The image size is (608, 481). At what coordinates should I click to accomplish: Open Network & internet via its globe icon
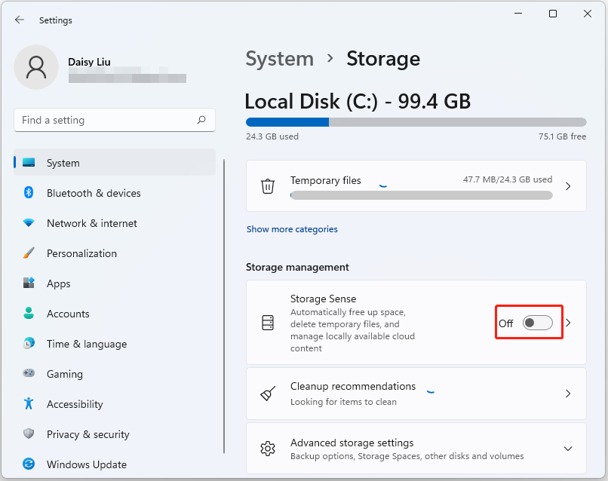point(29,223)
